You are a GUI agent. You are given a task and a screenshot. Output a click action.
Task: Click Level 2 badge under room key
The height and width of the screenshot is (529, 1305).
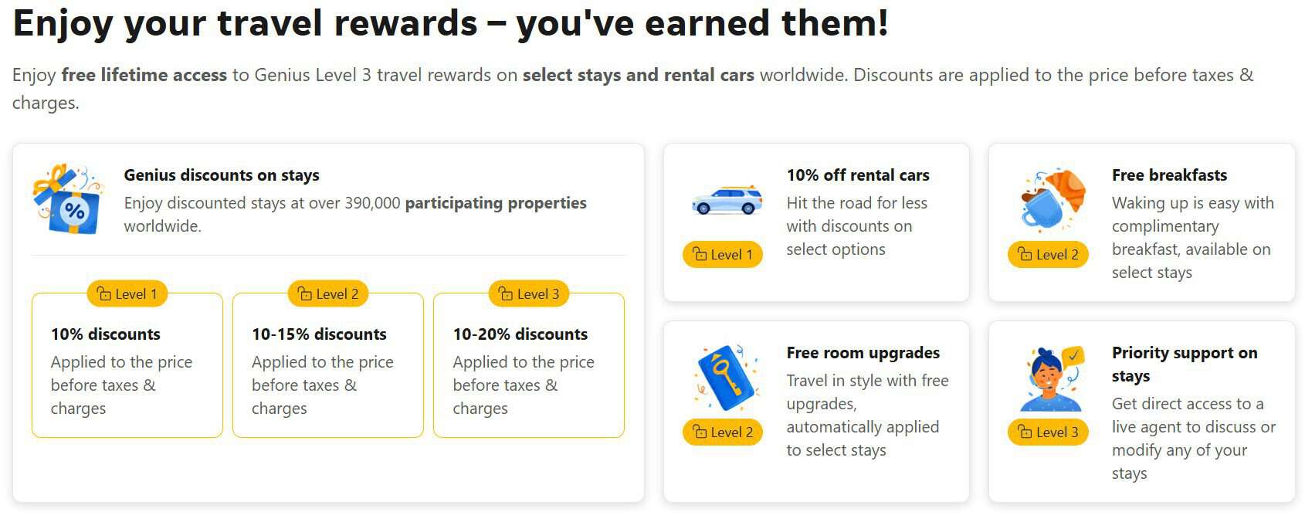(x=723, y=432)
